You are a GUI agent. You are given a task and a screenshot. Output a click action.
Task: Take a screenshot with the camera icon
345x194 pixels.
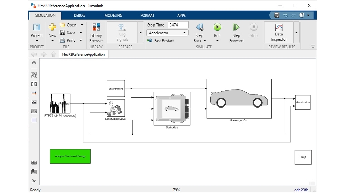(x=34, y=163)
